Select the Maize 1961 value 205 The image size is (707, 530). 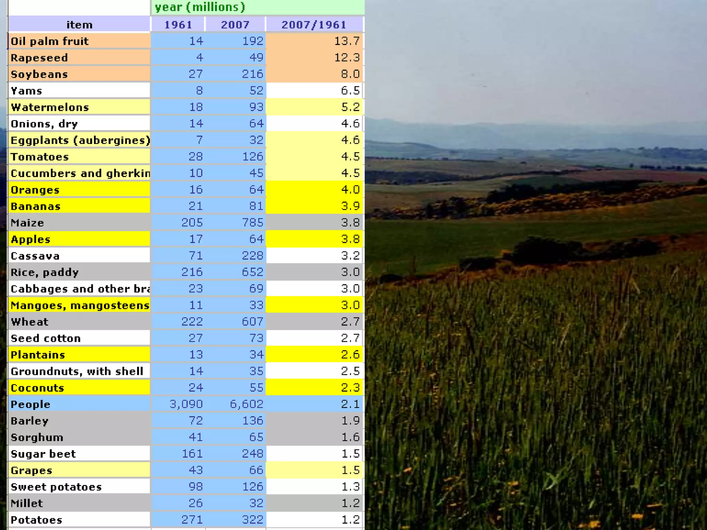point(192,223)
